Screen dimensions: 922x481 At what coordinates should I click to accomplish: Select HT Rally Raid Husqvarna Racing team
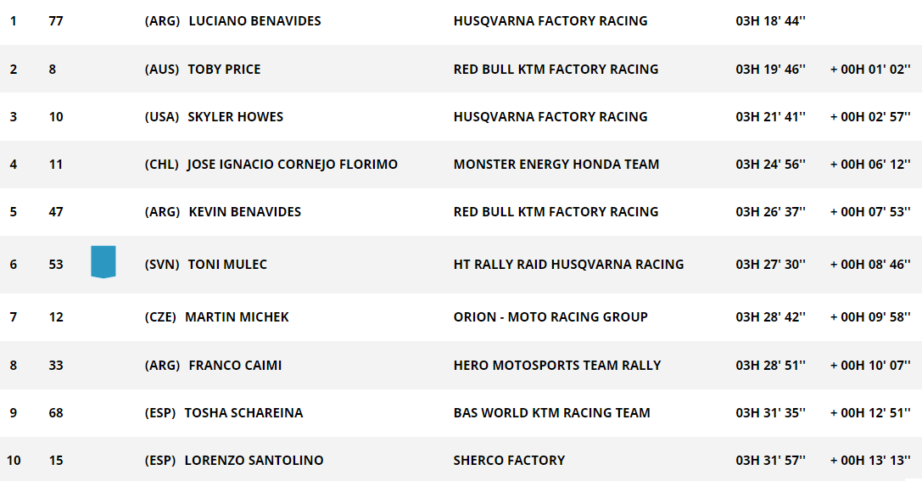click(568, 265)
